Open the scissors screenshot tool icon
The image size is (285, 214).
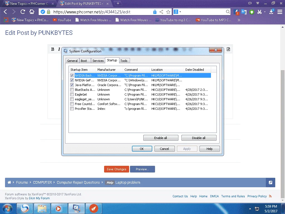[x=259, y=12]
